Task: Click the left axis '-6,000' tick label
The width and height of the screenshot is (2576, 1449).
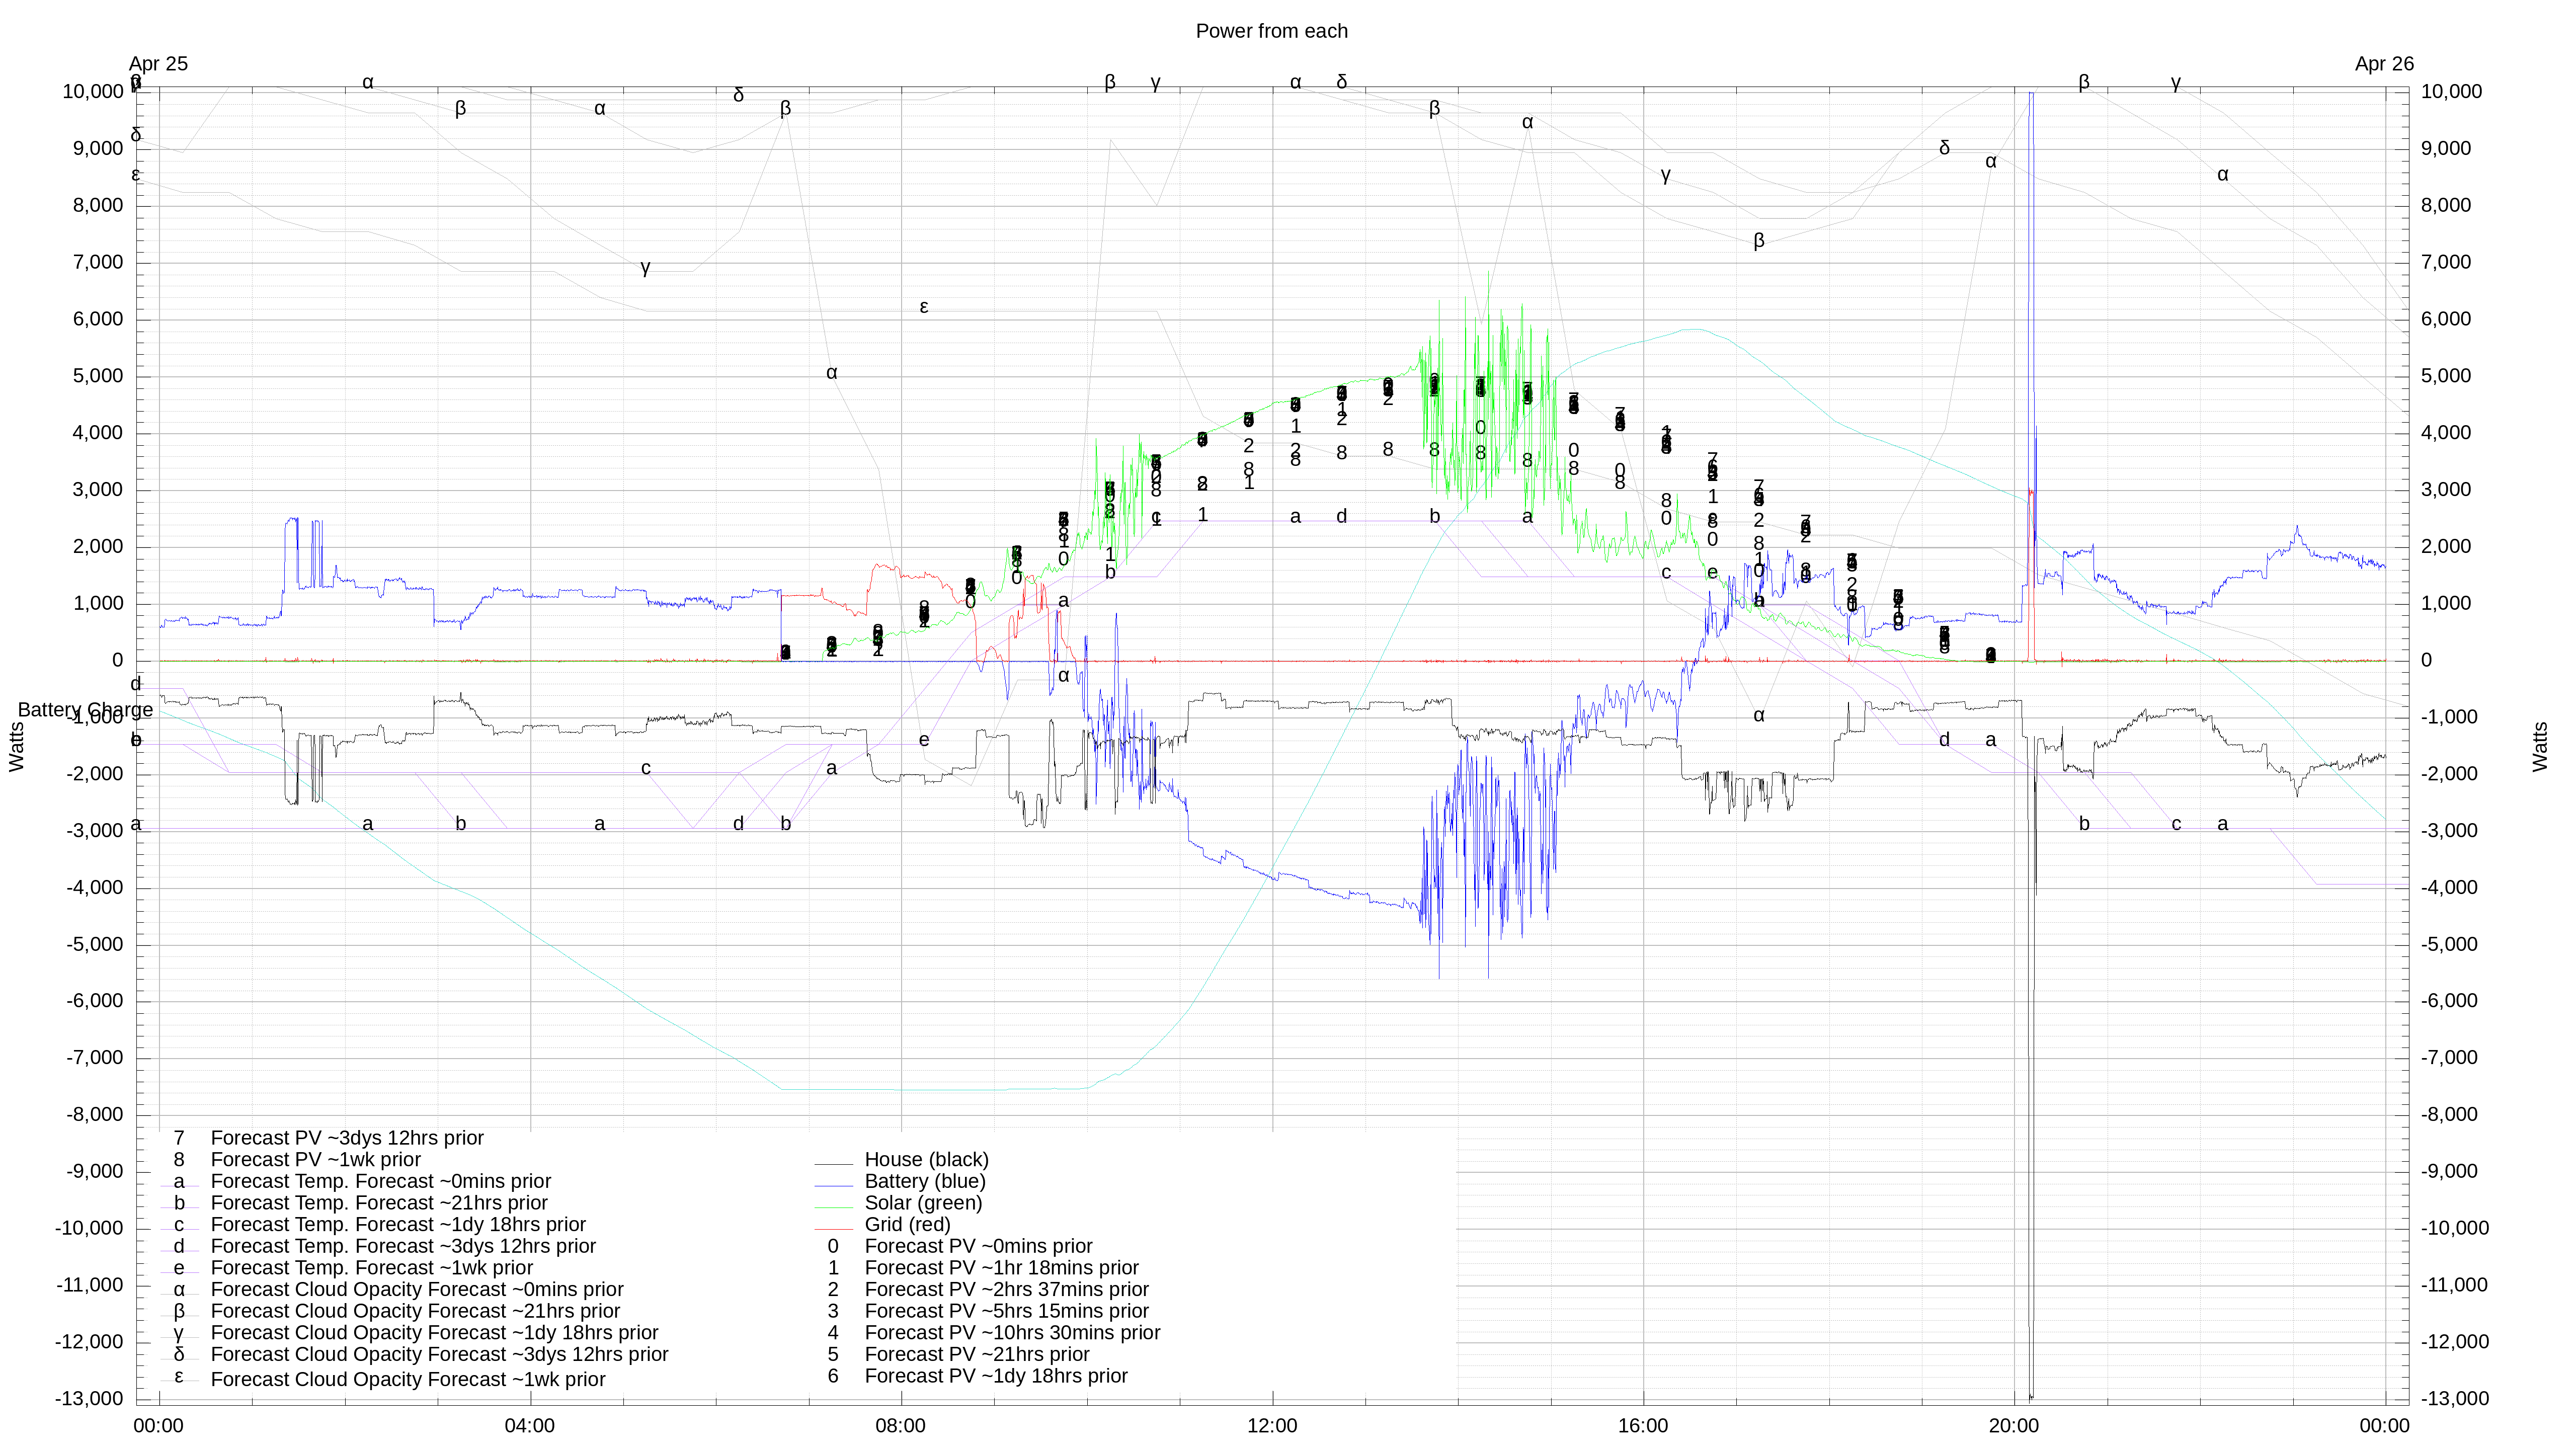Action: click(95, 1001)
